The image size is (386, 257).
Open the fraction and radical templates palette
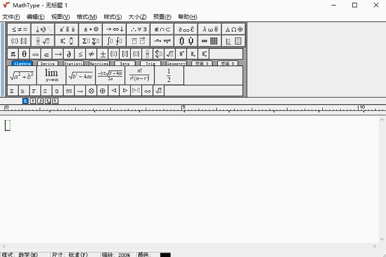point(42,41)
